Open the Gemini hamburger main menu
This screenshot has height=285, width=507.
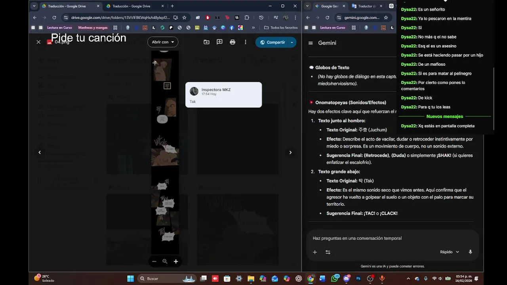click(311, 43)
